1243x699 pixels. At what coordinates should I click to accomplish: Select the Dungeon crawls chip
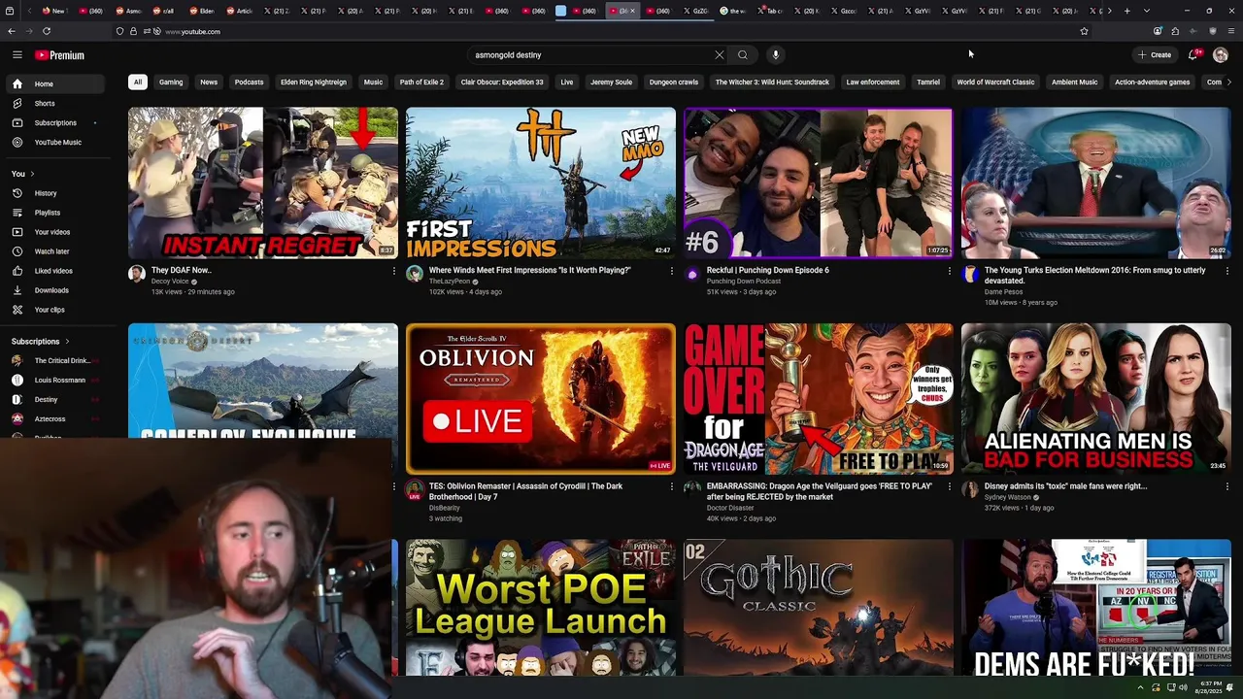pyautogui.click(x=674, y=83)
